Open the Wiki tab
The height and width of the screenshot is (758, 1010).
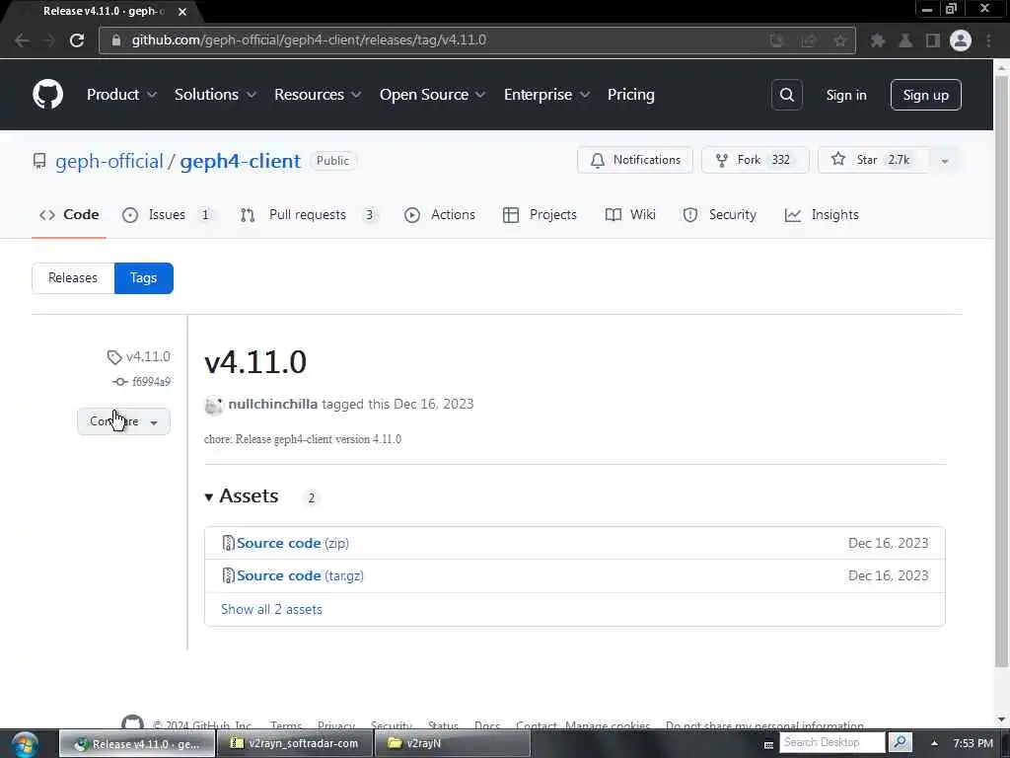click(630, 214)
